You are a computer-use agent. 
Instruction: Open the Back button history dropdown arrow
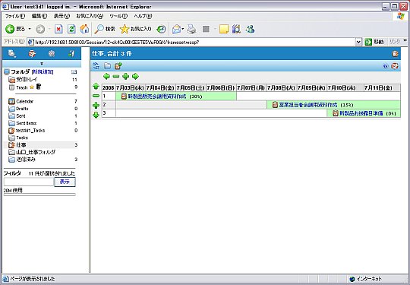pyautogui.click(x=30, y=29)
